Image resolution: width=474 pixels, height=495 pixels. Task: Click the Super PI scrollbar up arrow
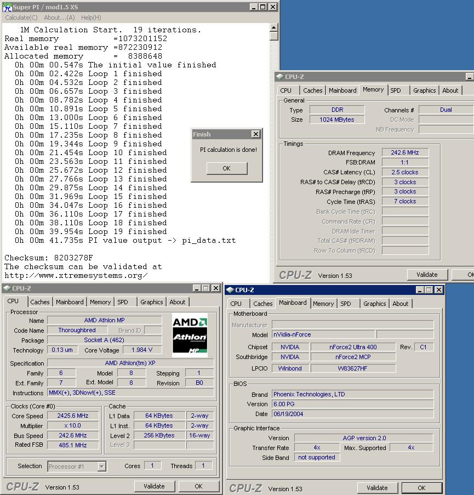pos(274,27)
